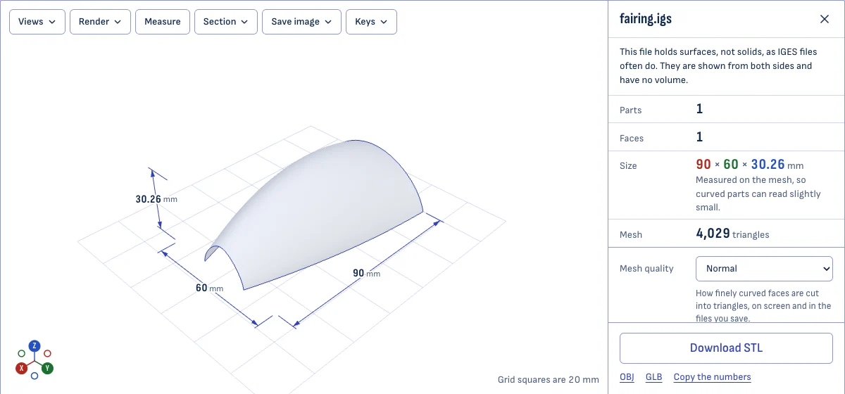
Task: Open the Mesh quality Normal combo box
Action: point(764,268)
